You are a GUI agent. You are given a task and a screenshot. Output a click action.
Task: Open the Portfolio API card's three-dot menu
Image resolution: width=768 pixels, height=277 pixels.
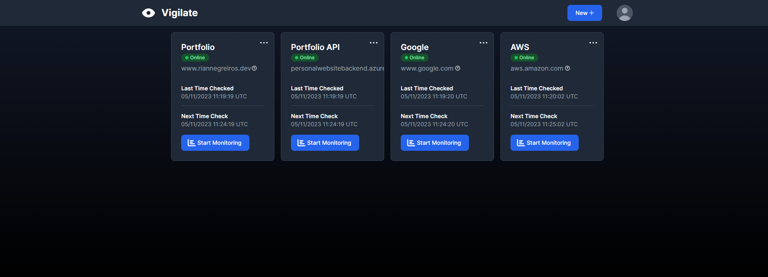(374, 43)
